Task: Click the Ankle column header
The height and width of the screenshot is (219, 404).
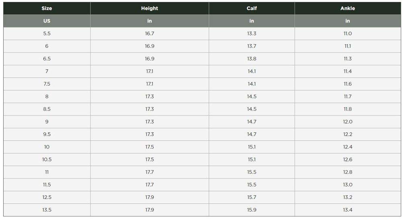Action: point(348,8)
